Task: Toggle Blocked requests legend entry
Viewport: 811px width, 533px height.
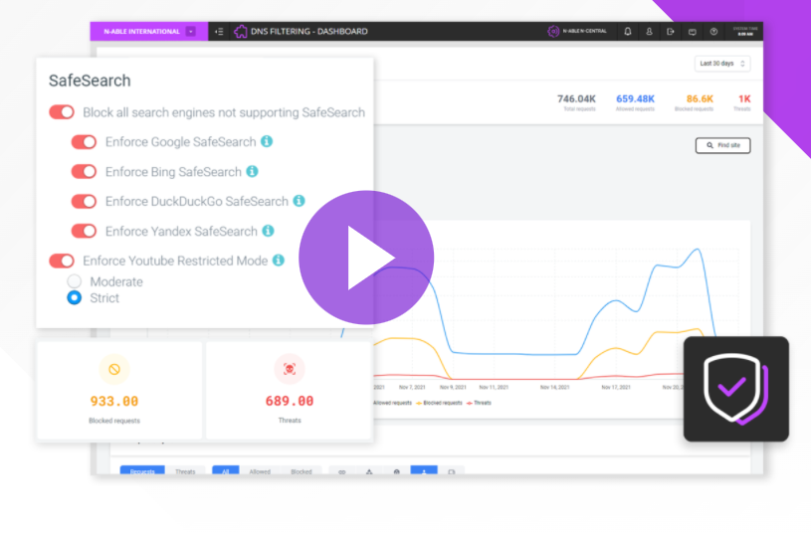Action: [439, 403]
